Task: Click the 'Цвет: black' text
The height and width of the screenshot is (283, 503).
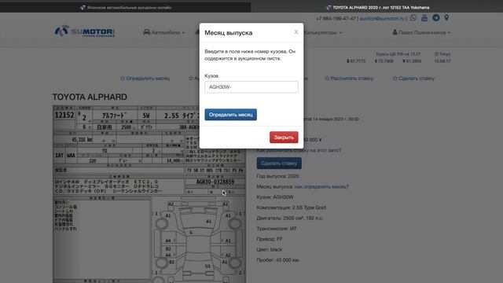Action: coord(270,249)
